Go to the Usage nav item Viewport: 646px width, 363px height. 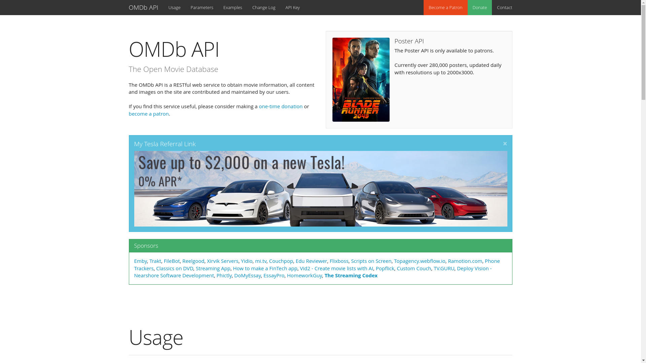174,7
